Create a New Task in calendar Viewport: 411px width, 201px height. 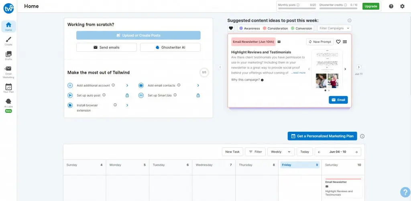tap(232, 152)
